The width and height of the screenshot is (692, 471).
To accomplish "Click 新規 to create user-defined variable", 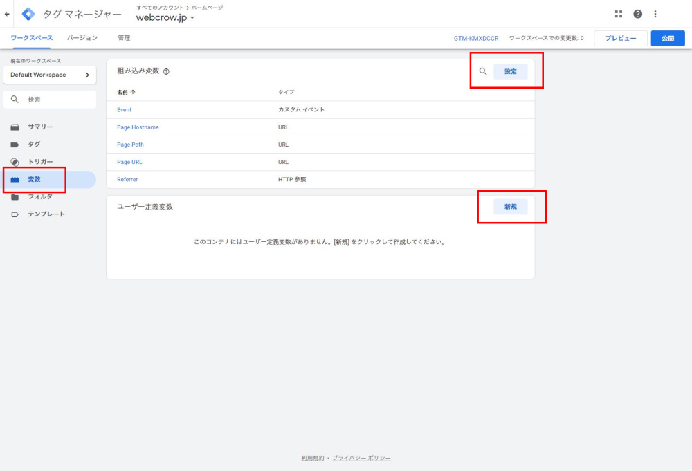I will tap(511, 207).
